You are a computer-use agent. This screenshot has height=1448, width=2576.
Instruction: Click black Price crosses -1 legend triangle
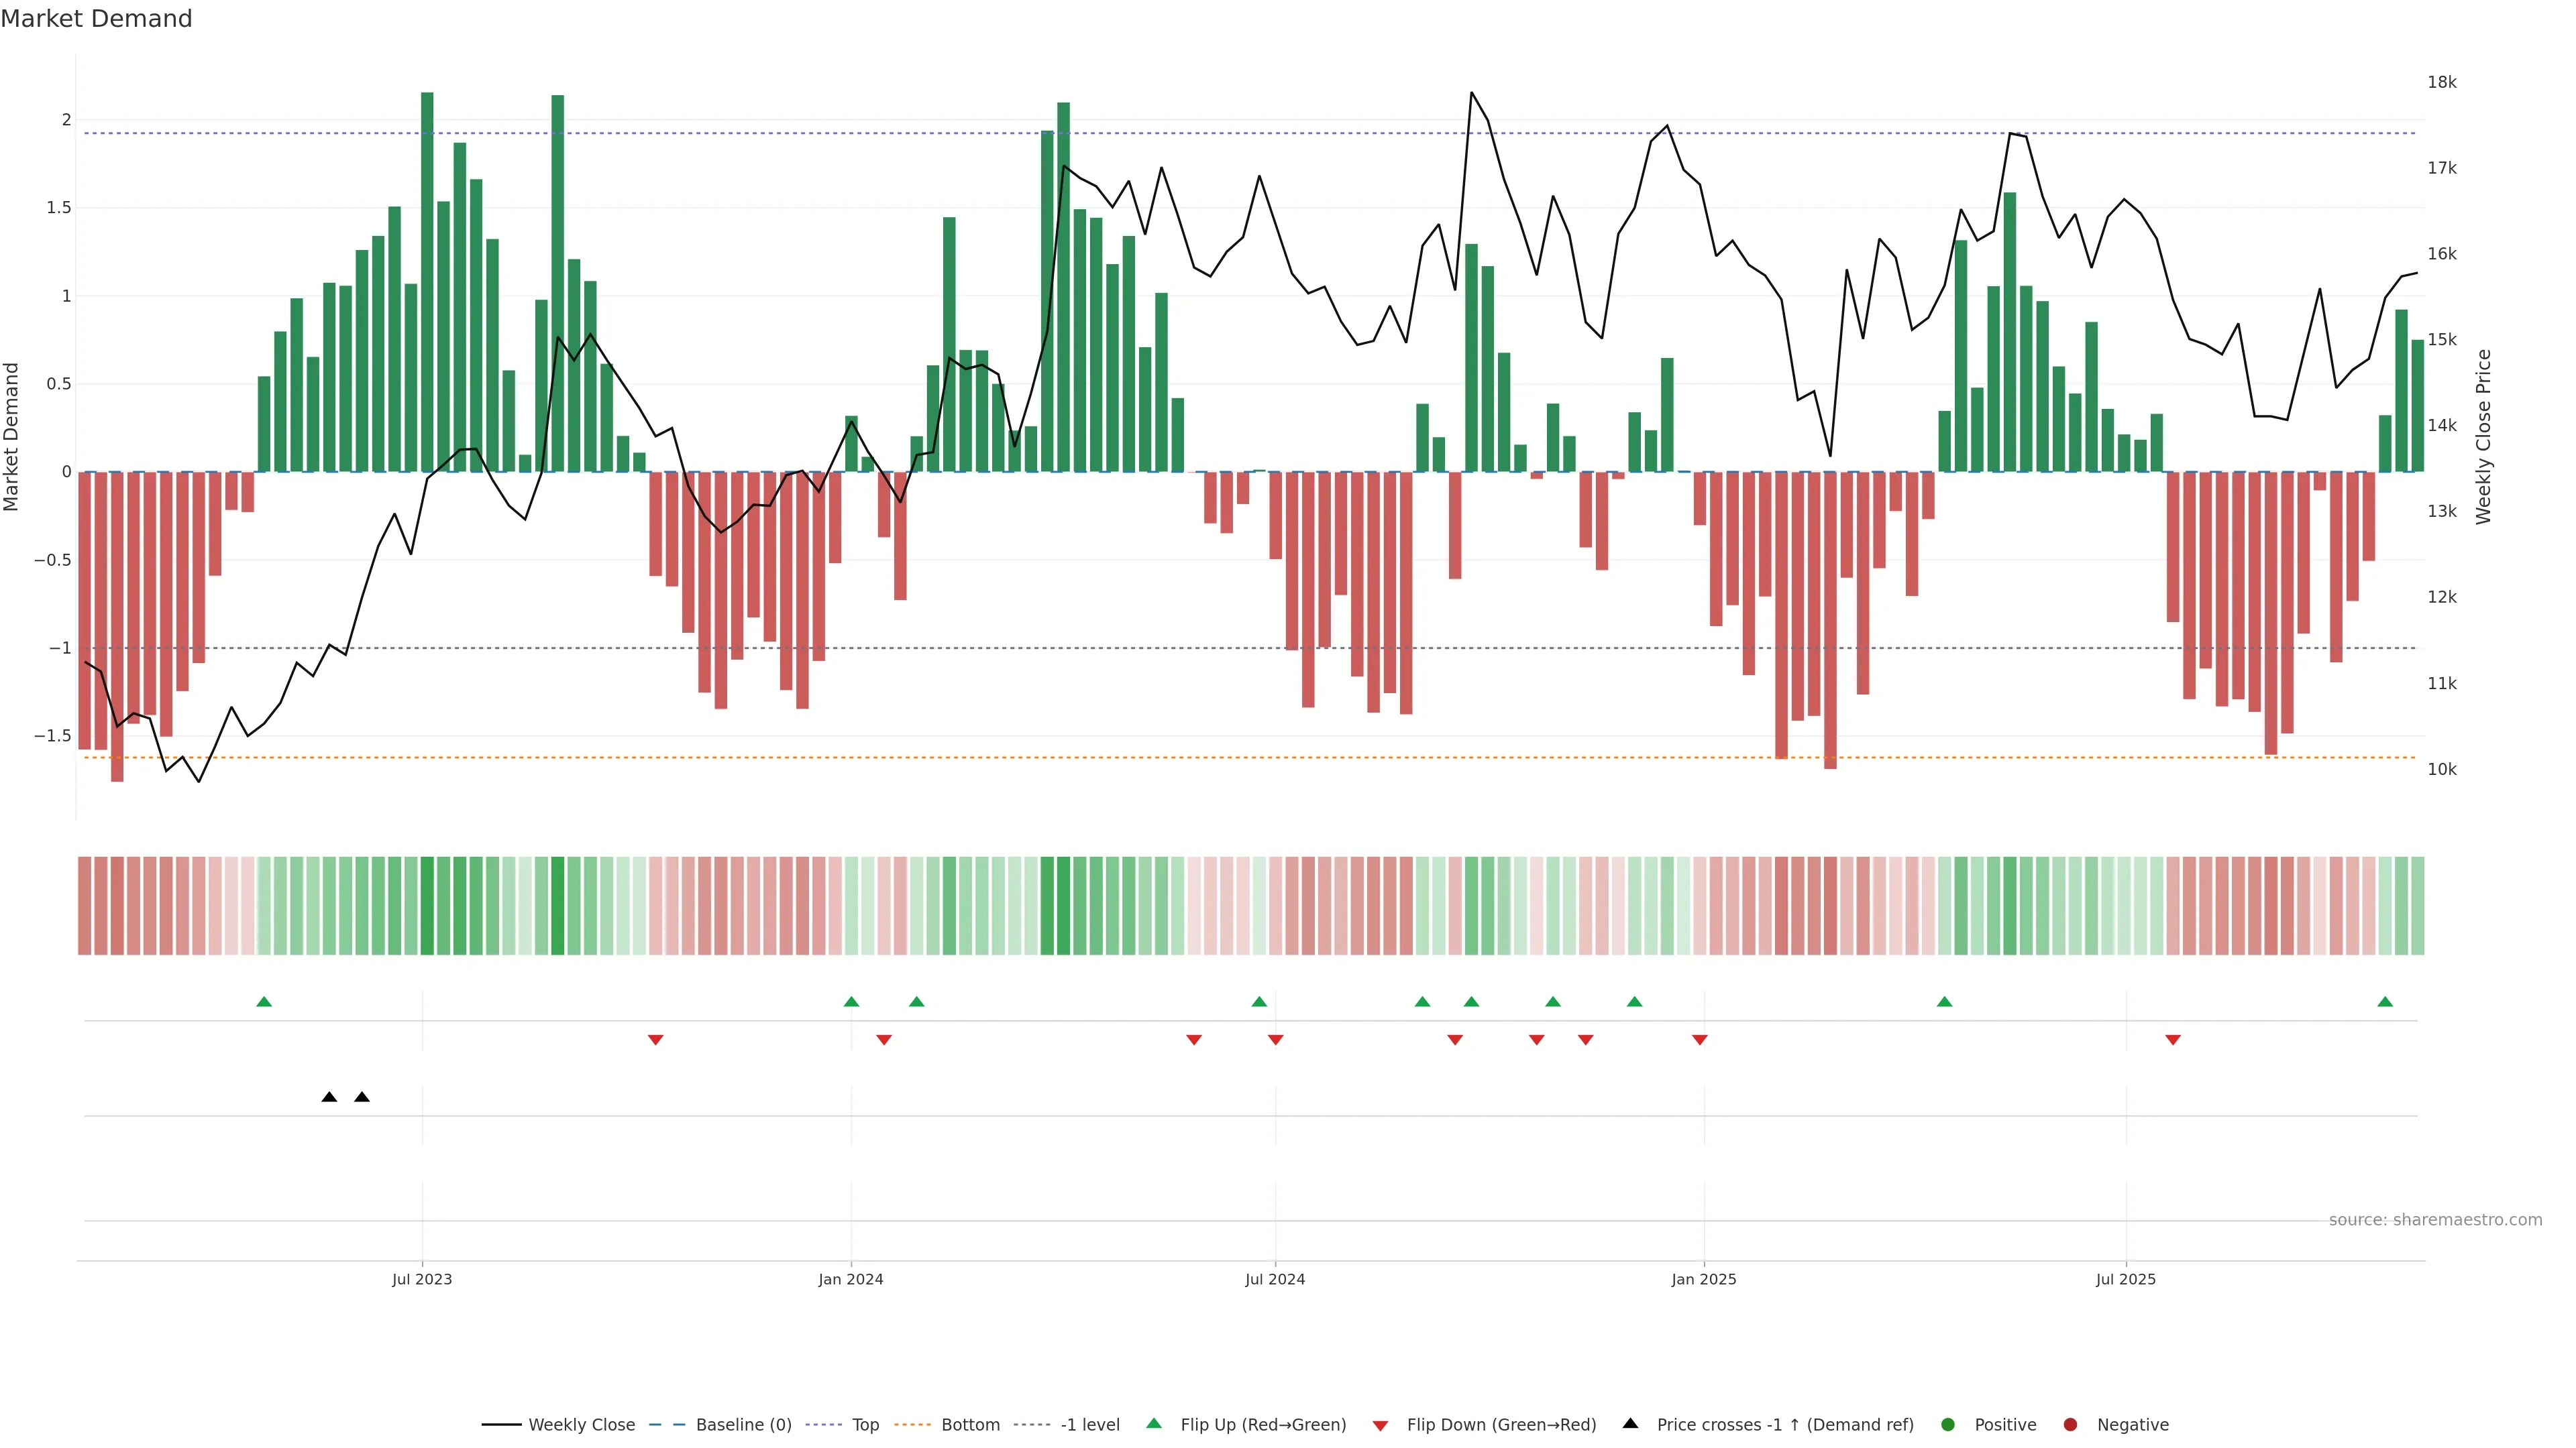click(1630, 1423)
